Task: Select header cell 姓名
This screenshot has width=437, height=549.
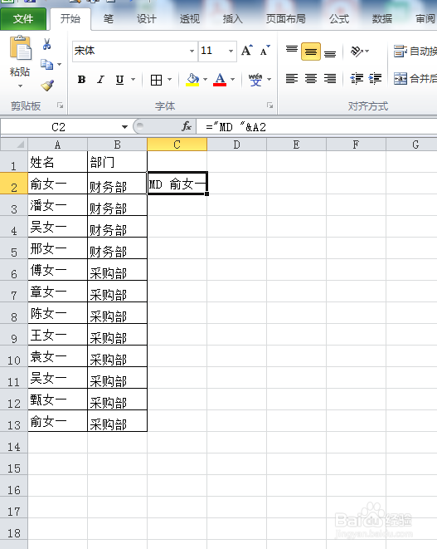Action: tap(58, 162)
